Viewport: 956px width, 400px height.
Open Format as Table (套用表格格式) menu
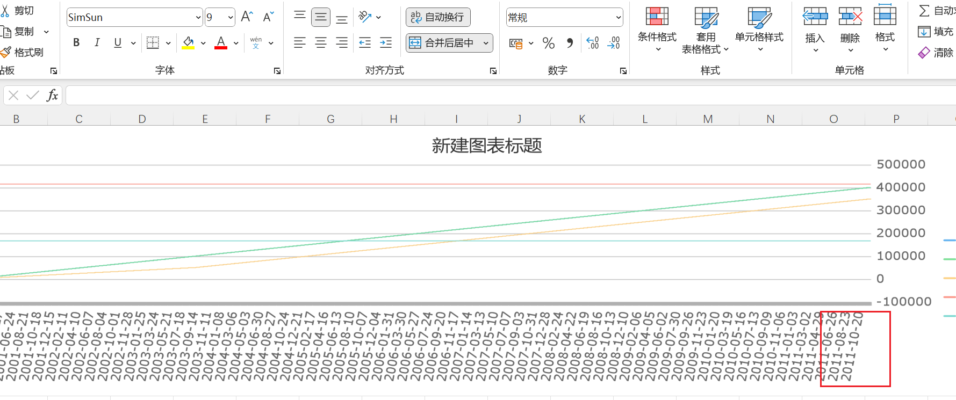click(x=706, y=31)
